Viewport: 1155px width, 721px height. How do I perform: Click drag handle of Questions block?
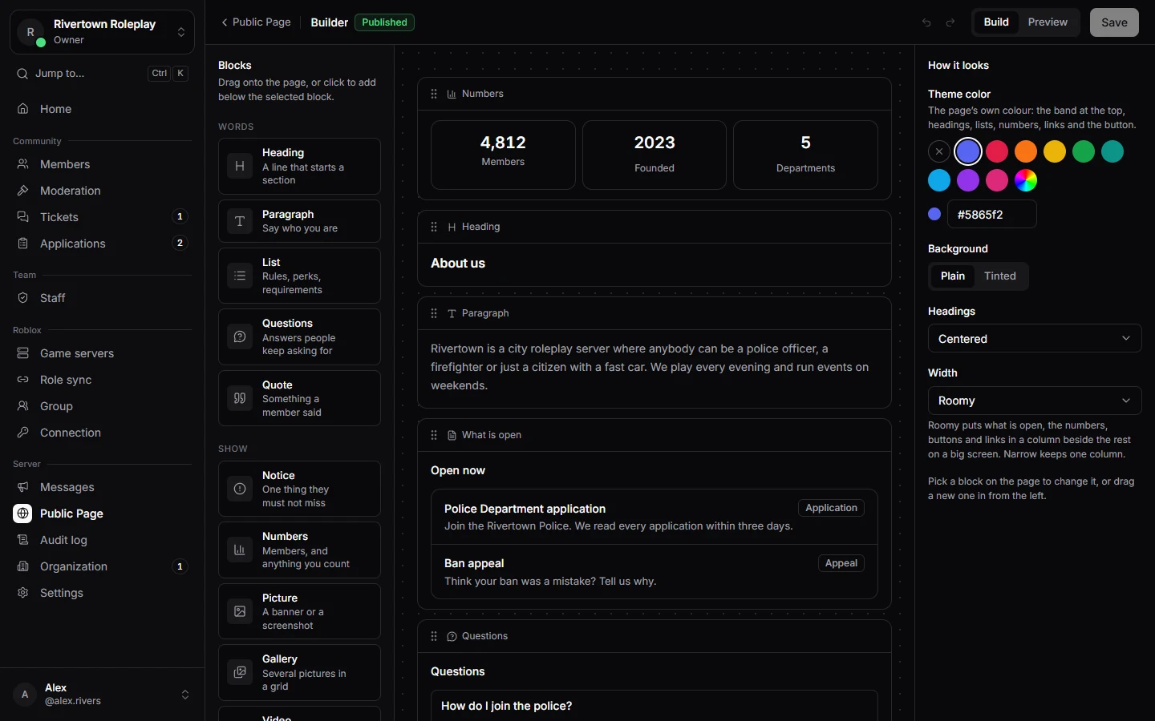[x=434, y=636]
